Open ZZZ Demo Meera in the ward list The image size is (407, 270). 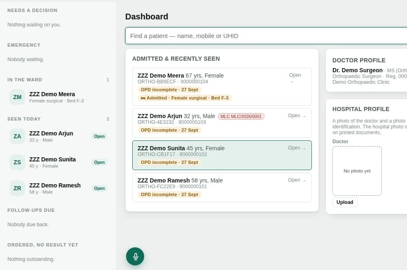click(58, 97)
